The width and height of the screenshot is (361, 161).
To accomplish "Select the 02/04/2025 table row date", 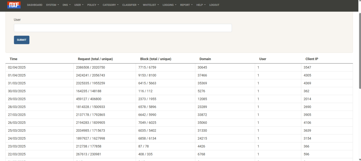I will [17, 67].
